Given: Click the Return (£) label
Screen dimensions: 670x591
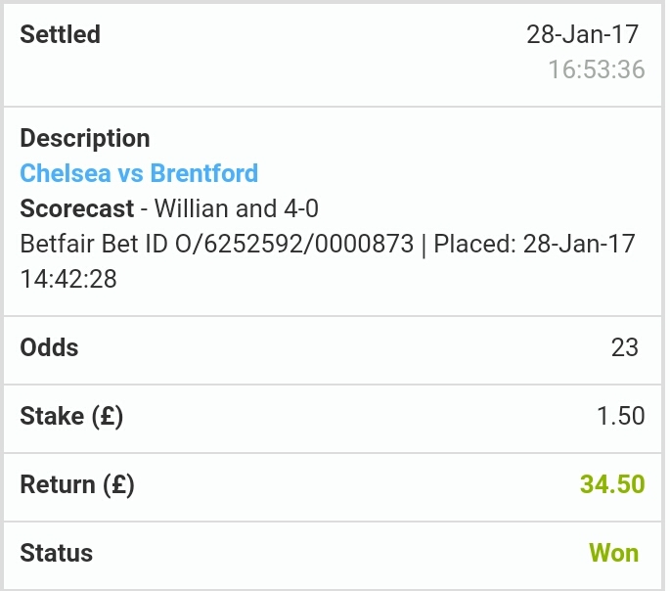Looking at the screenshot, I should tap(77, 485).
